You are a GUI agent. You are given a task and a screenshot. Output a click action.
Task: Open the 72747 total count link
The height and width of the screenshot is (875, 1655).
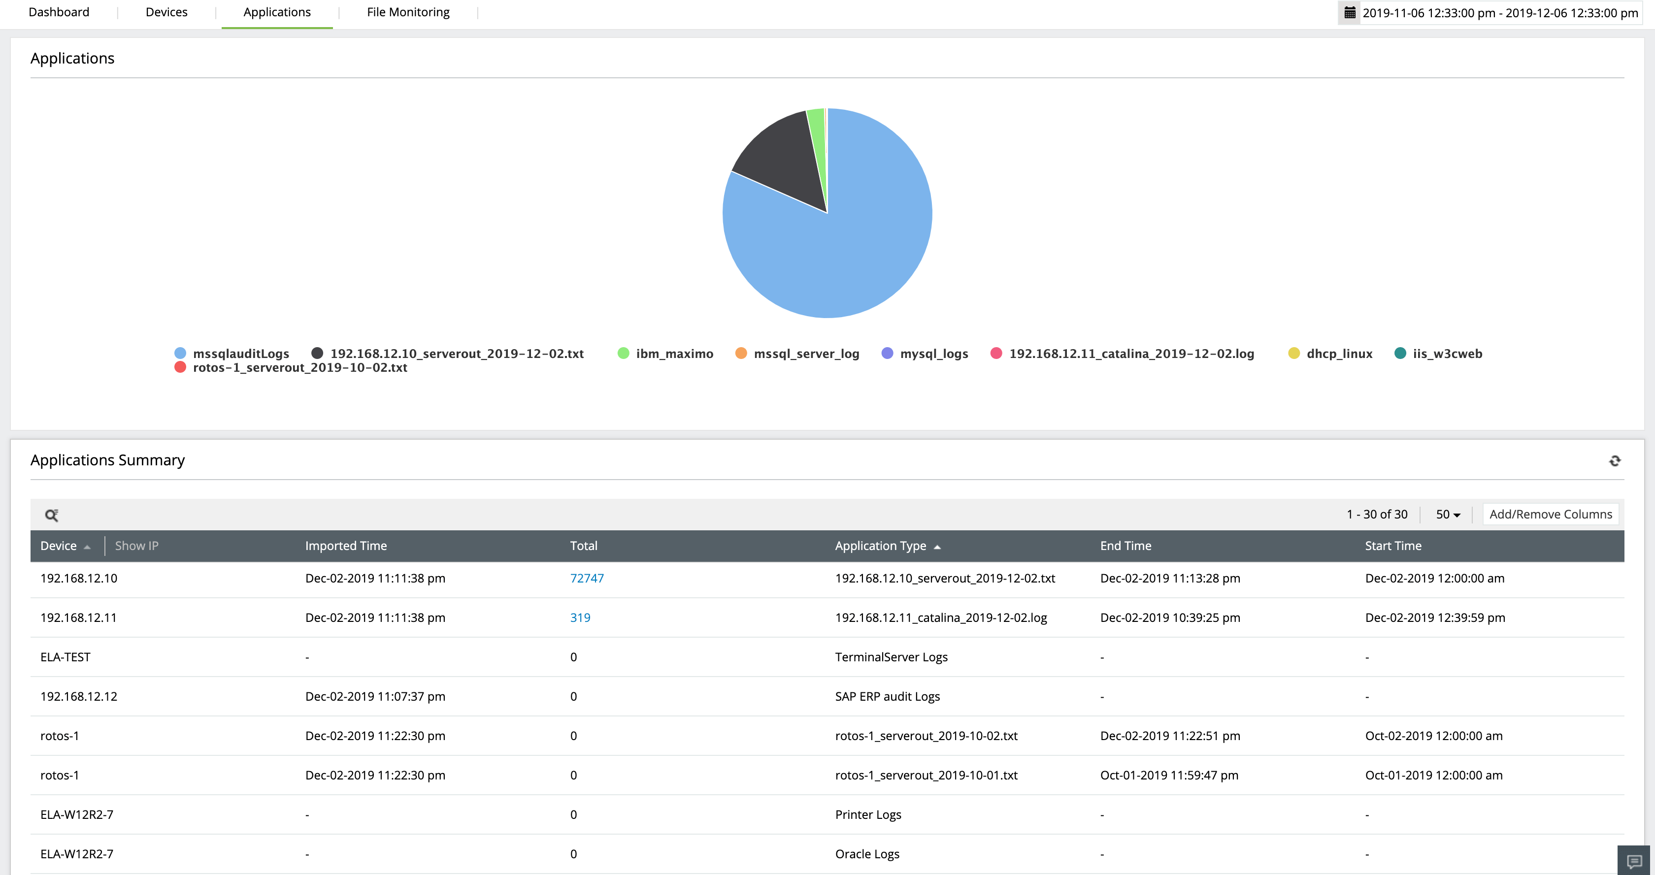point(587,578)
